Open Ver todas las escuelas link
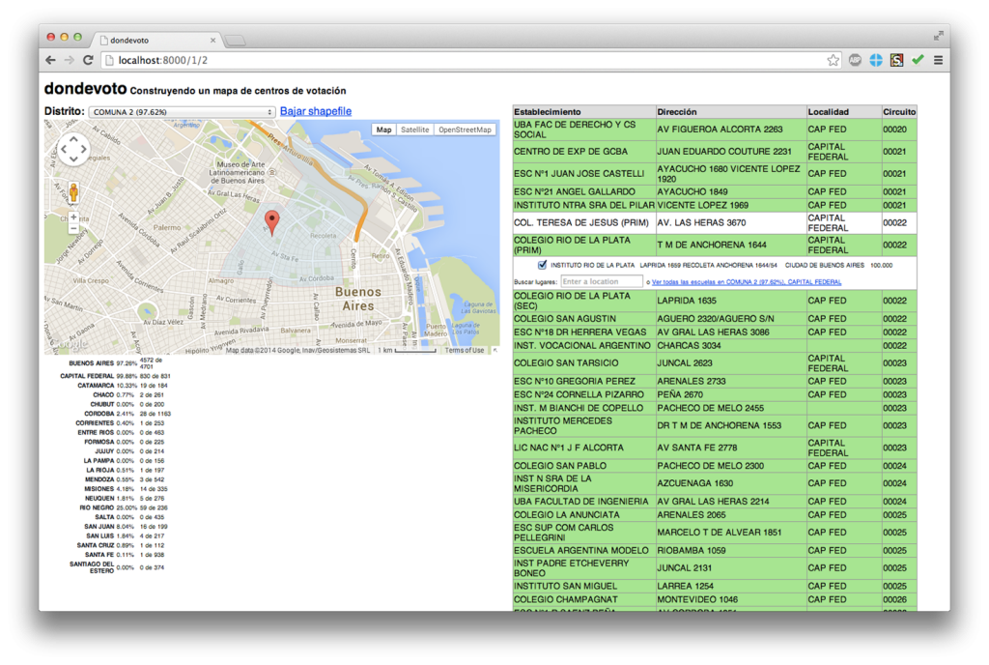This screenshot has height=665, width=989. click(747, 282)
